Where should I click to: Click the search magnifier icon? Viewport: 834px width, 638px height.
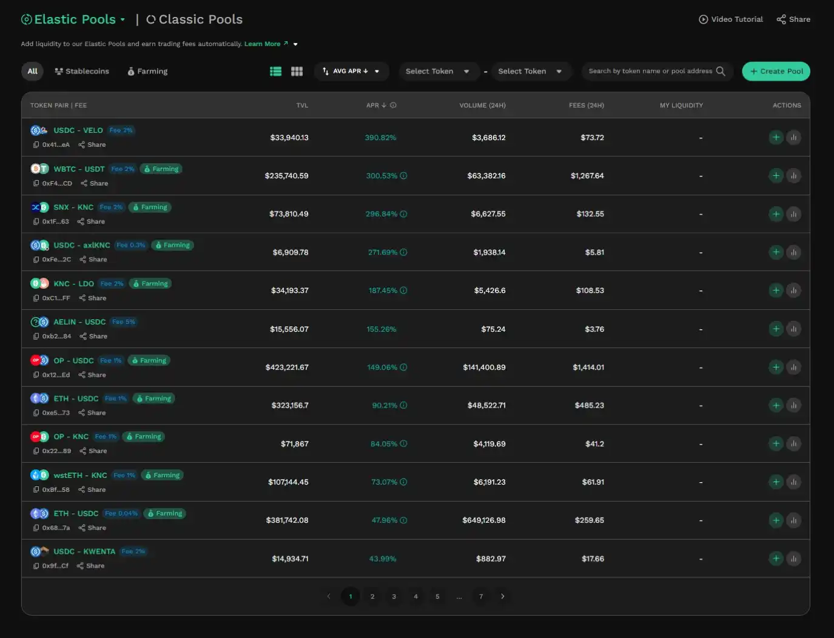tap(721, 71)
